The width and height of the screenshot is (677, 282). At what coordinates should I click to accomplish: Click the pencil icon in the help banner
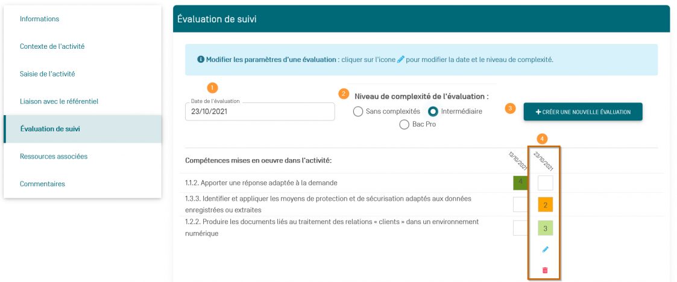(401, 60)
